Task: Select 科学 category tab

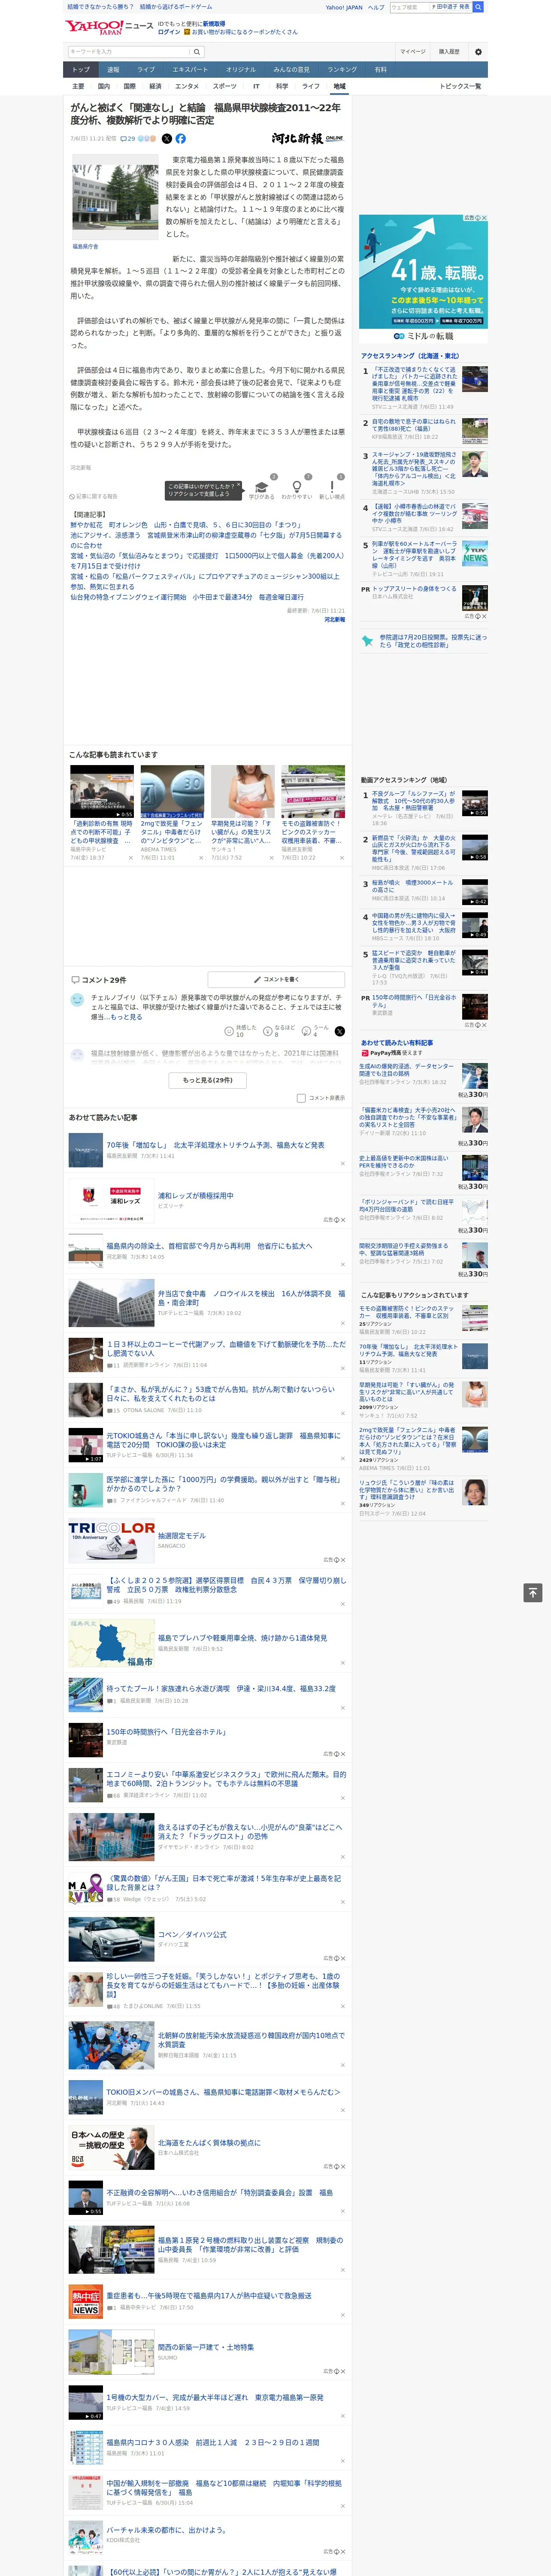Action: [x=282, y=86]
